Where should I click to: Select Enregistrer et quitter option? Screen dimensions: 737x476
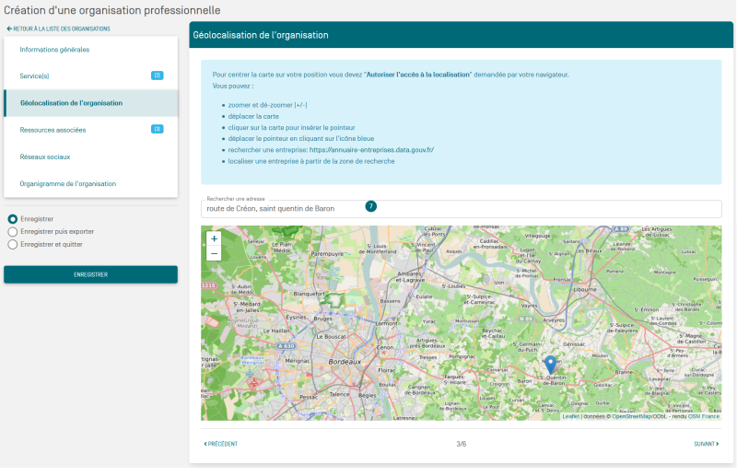click(x=13, y=244)
